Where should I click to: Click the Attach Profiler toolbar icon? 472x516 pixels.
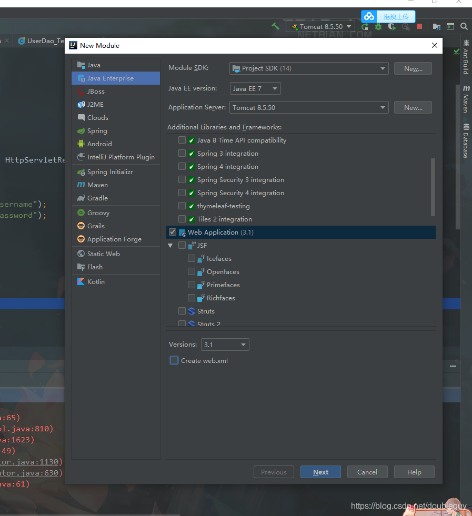[x=406, y=27]
